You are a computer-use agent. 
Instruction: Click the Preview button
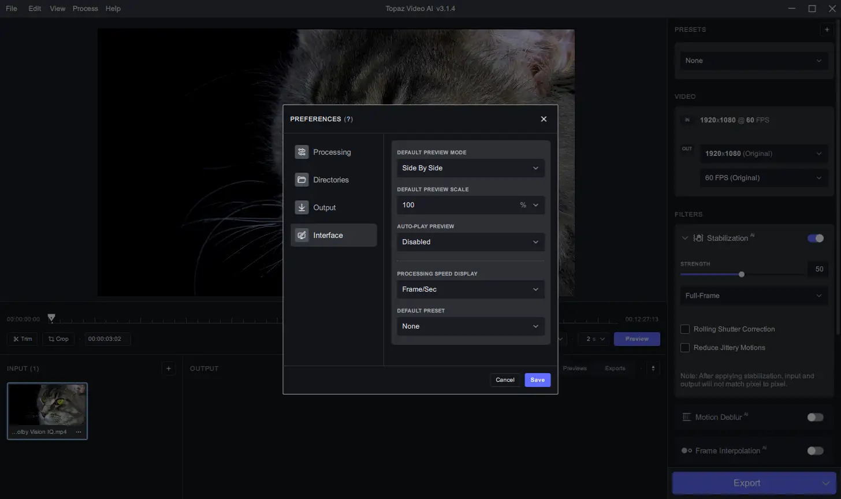tap(637, 339)
